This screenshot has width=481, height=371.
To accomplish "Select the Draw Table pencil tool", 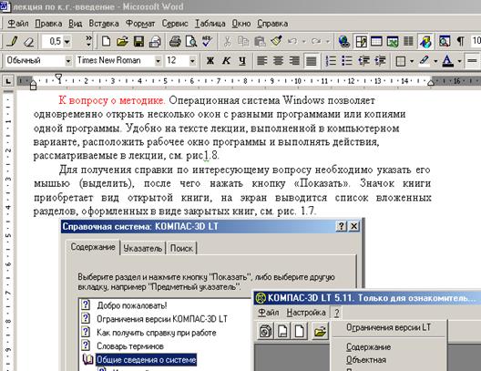I will pos(12,41).
